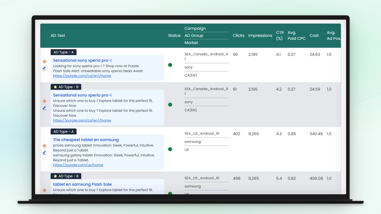
Task: Select the AD Type - A badge on the US samsung ad
Action: (63, 132)
